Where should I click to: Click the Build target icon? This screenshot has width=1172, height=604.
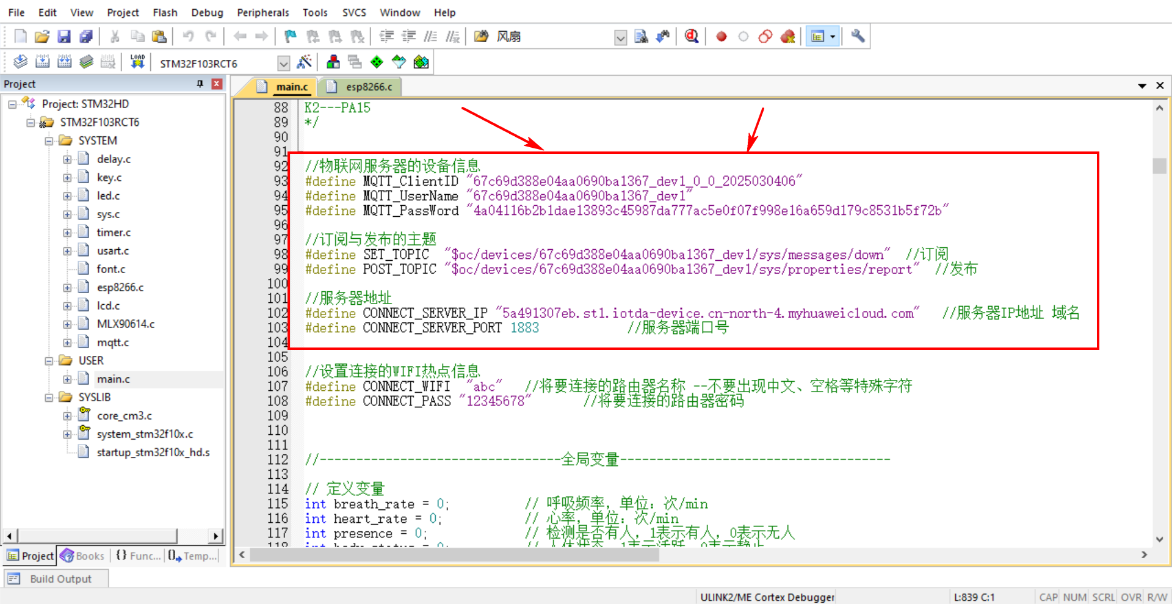(x=42, y=62)
